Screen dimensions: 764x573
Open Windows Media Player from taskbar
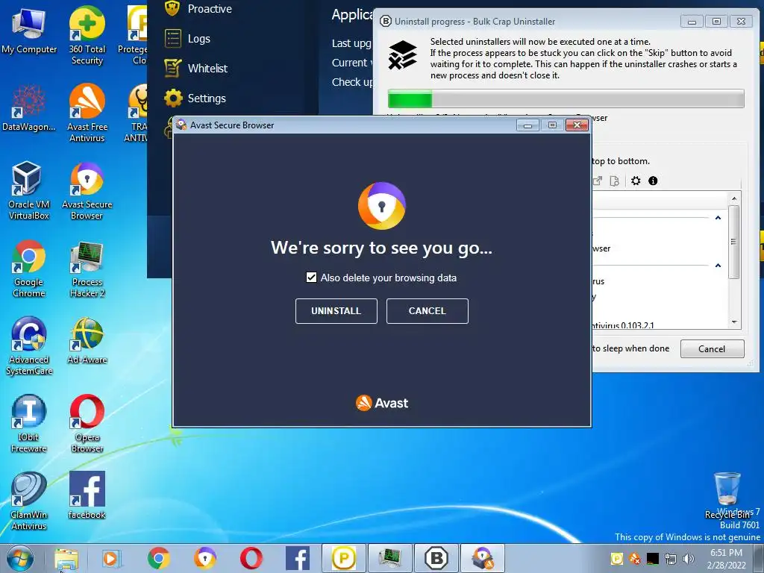(112, 559)
